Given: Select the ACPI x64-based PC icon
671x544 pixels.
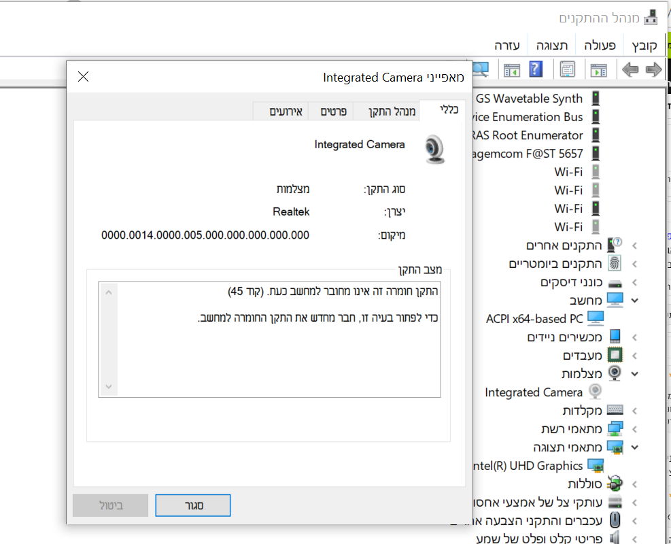Looking at the screenshot, I should 596,318.
